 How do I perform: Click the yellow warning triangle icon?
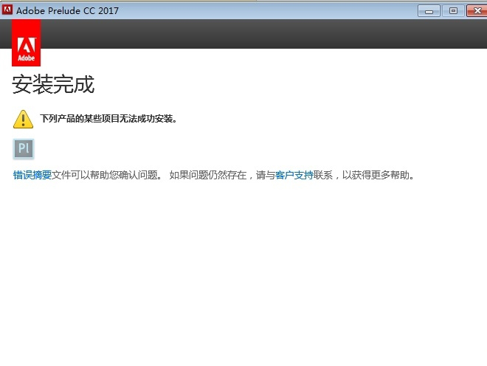click(x=23, y=119)
